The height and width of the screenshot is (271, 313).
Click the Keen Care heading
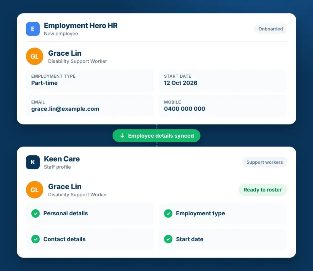pyautogui.click(x=62, y=159)
